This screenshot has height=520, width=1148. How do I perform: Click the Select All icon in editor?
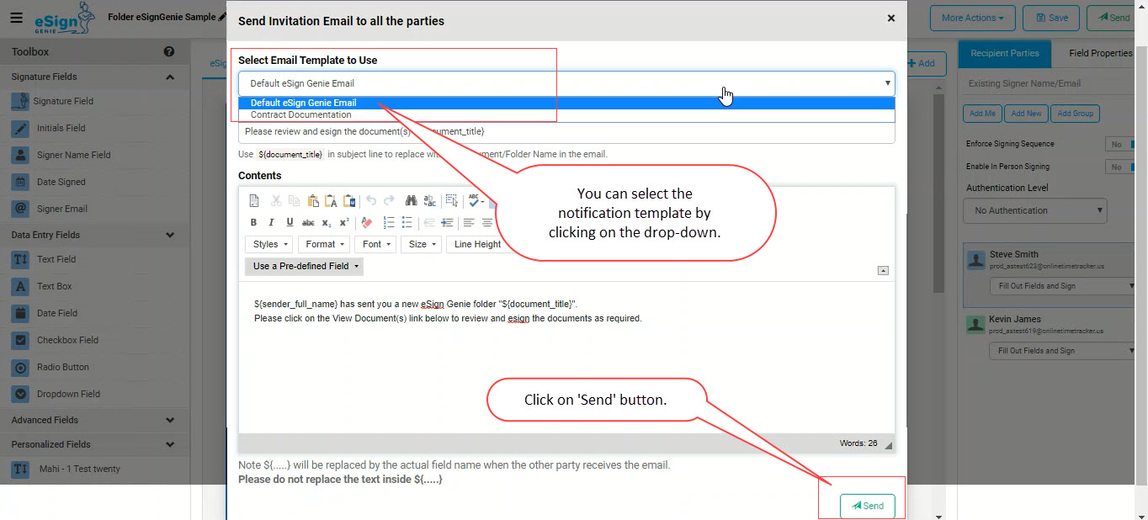point(452,201)
